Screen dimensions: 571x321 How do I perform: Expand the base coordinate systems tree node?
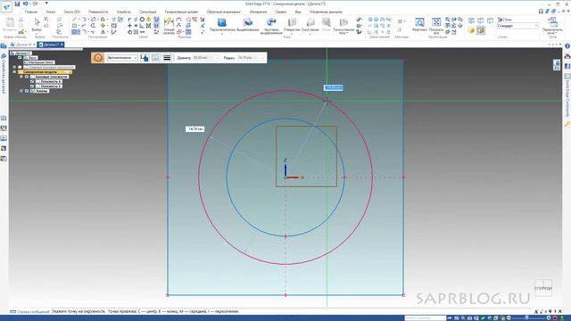coord(14,68)
